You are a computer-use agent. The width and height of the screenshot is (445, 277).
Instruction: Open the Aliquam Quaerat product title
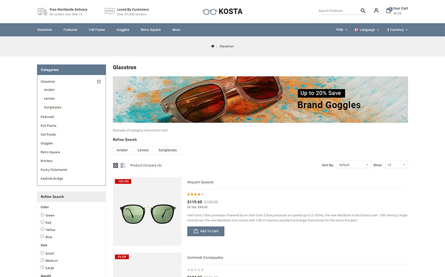[200, 182]
